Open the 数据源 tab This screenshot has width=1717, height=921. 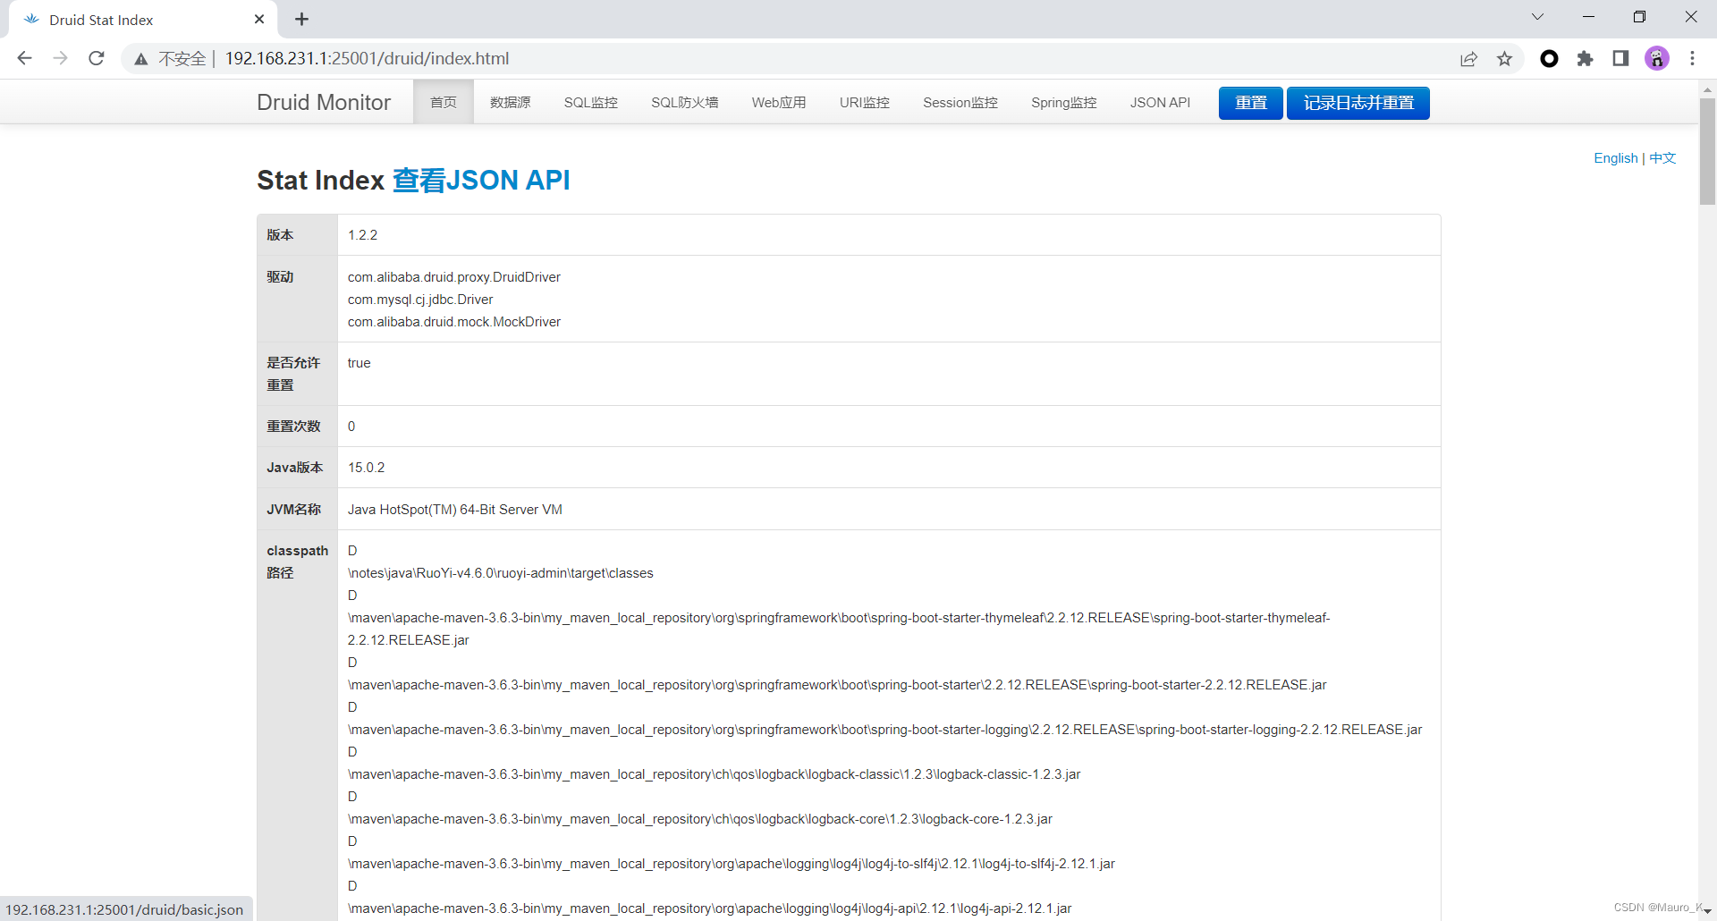point(511,102)
